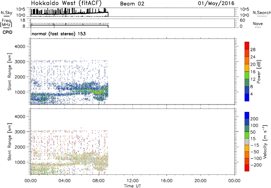
Task: Click the 'Velocity [m s-1]' colorbar label
Action: point(265,142)
